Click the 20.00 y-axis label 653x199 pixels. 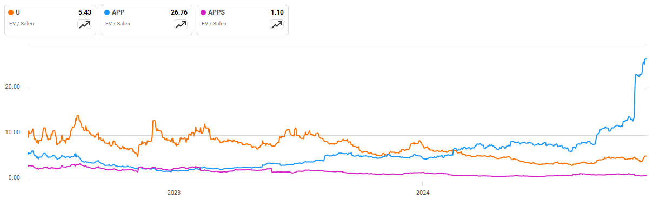pyautogui.click(x=13, y=87)
